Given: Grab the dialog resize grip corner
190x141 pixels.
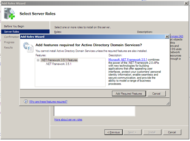Looking at the screenshot, I should [168, 103].
